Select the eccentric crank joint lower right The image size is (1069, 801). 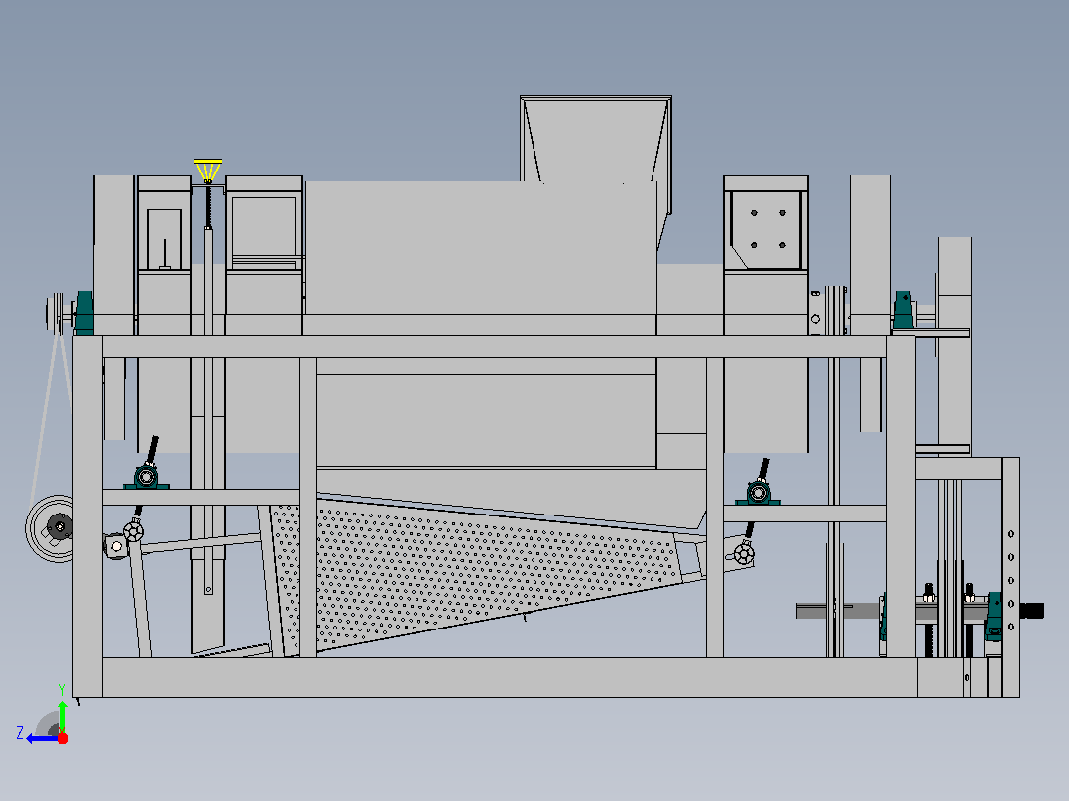click(x=744, y=553)
